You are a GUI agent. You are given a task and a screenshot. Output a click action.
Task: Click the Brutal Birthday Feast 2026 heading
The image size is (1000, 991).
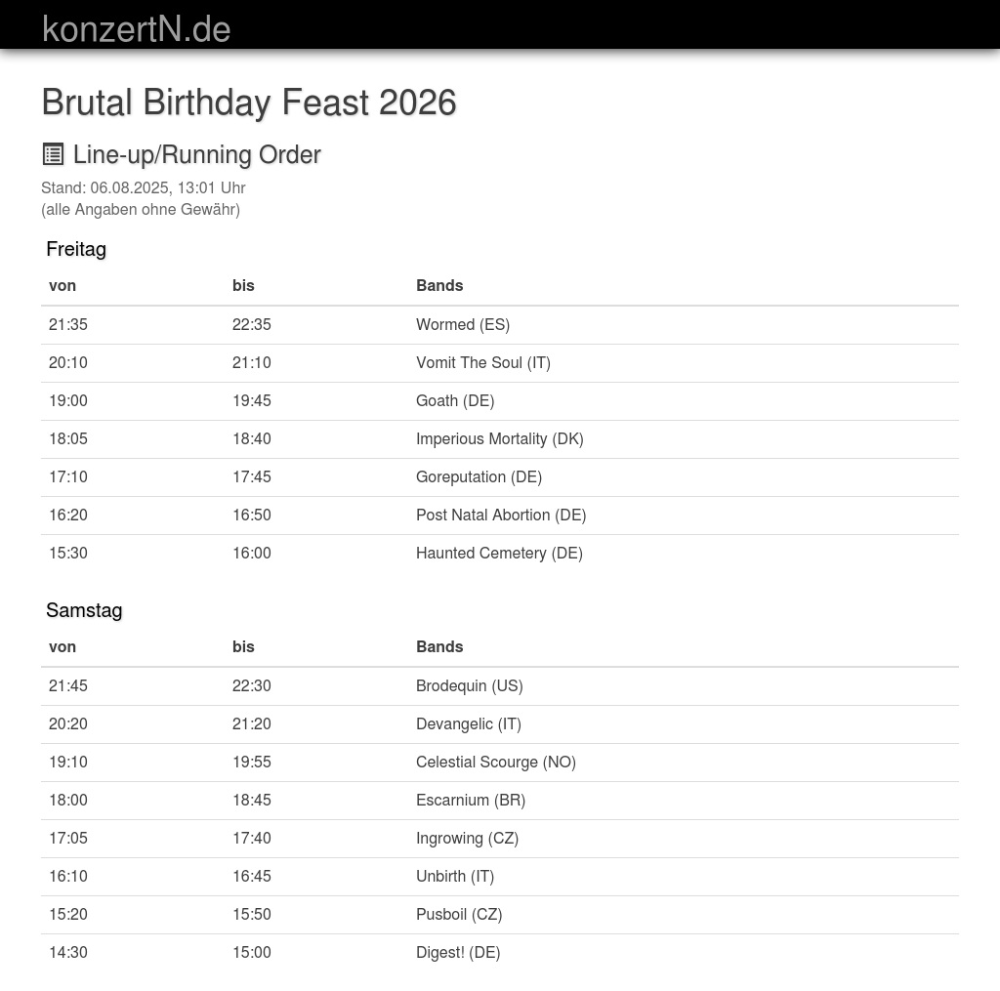coord(249,103)
